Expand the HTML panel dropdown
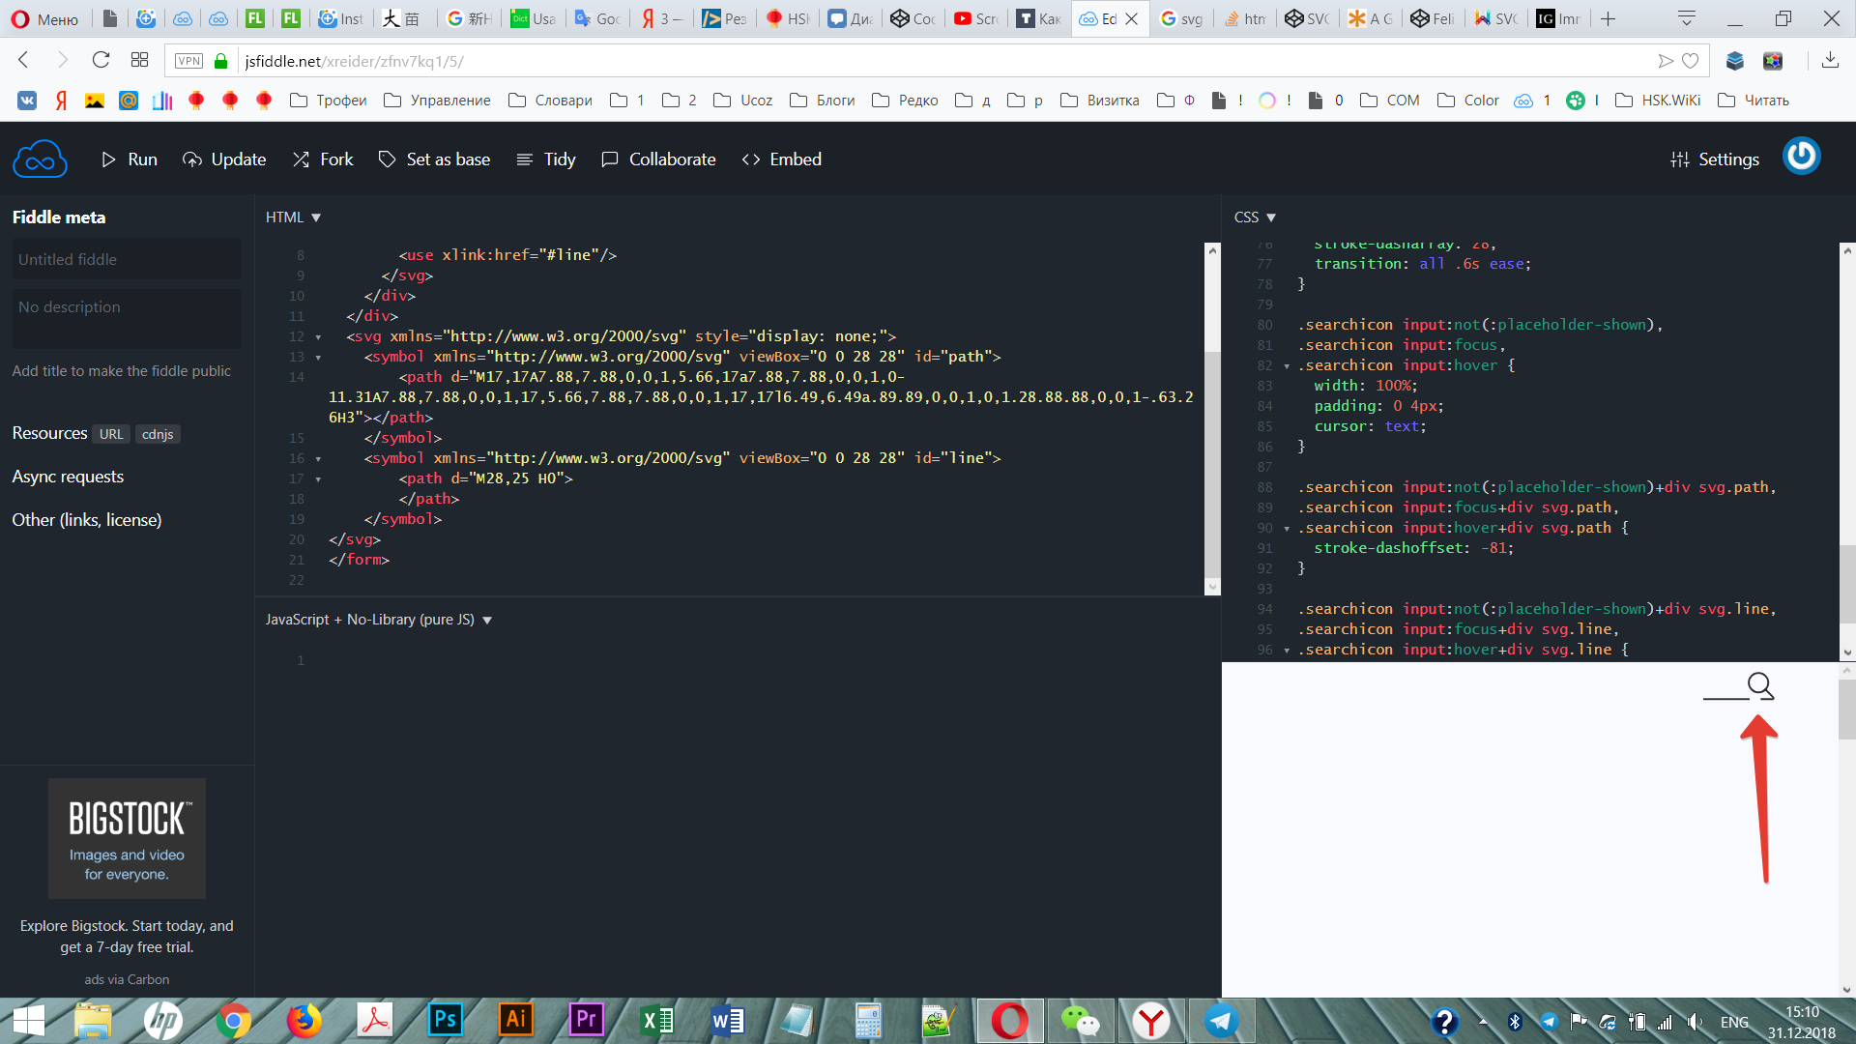This screenshot has height=1044, width=1856. (x=293, y=217)
